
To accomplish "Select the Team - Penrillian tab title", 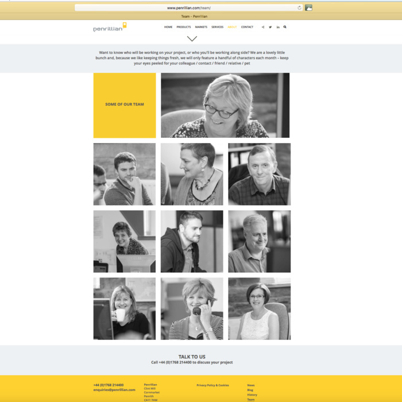I will [194, 17].
